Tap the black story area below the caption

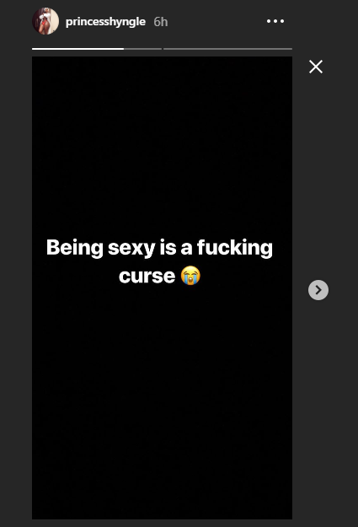coord(162,403)
